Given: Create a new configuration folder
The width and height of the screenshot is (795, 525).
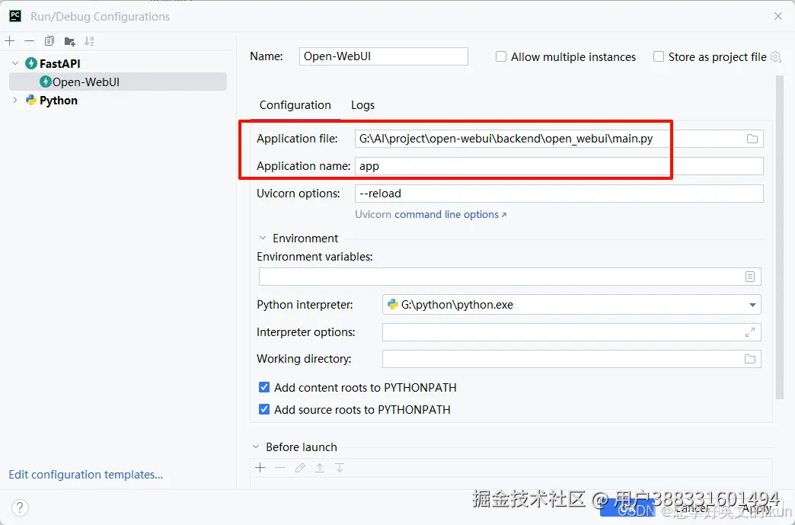Looking at the screenshot, I should (x=69, y=41).
